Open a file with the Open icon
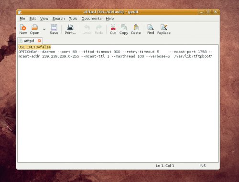Screen dimensions: 239x182 pos(34,29)
